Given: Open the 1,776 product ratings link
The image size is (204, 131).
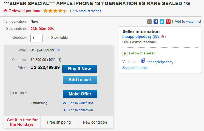Looking at the screenshot, I should tap(85, 11).
